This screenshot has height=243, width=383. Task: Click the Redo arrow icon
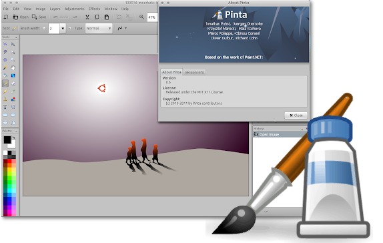pos(75,17)
